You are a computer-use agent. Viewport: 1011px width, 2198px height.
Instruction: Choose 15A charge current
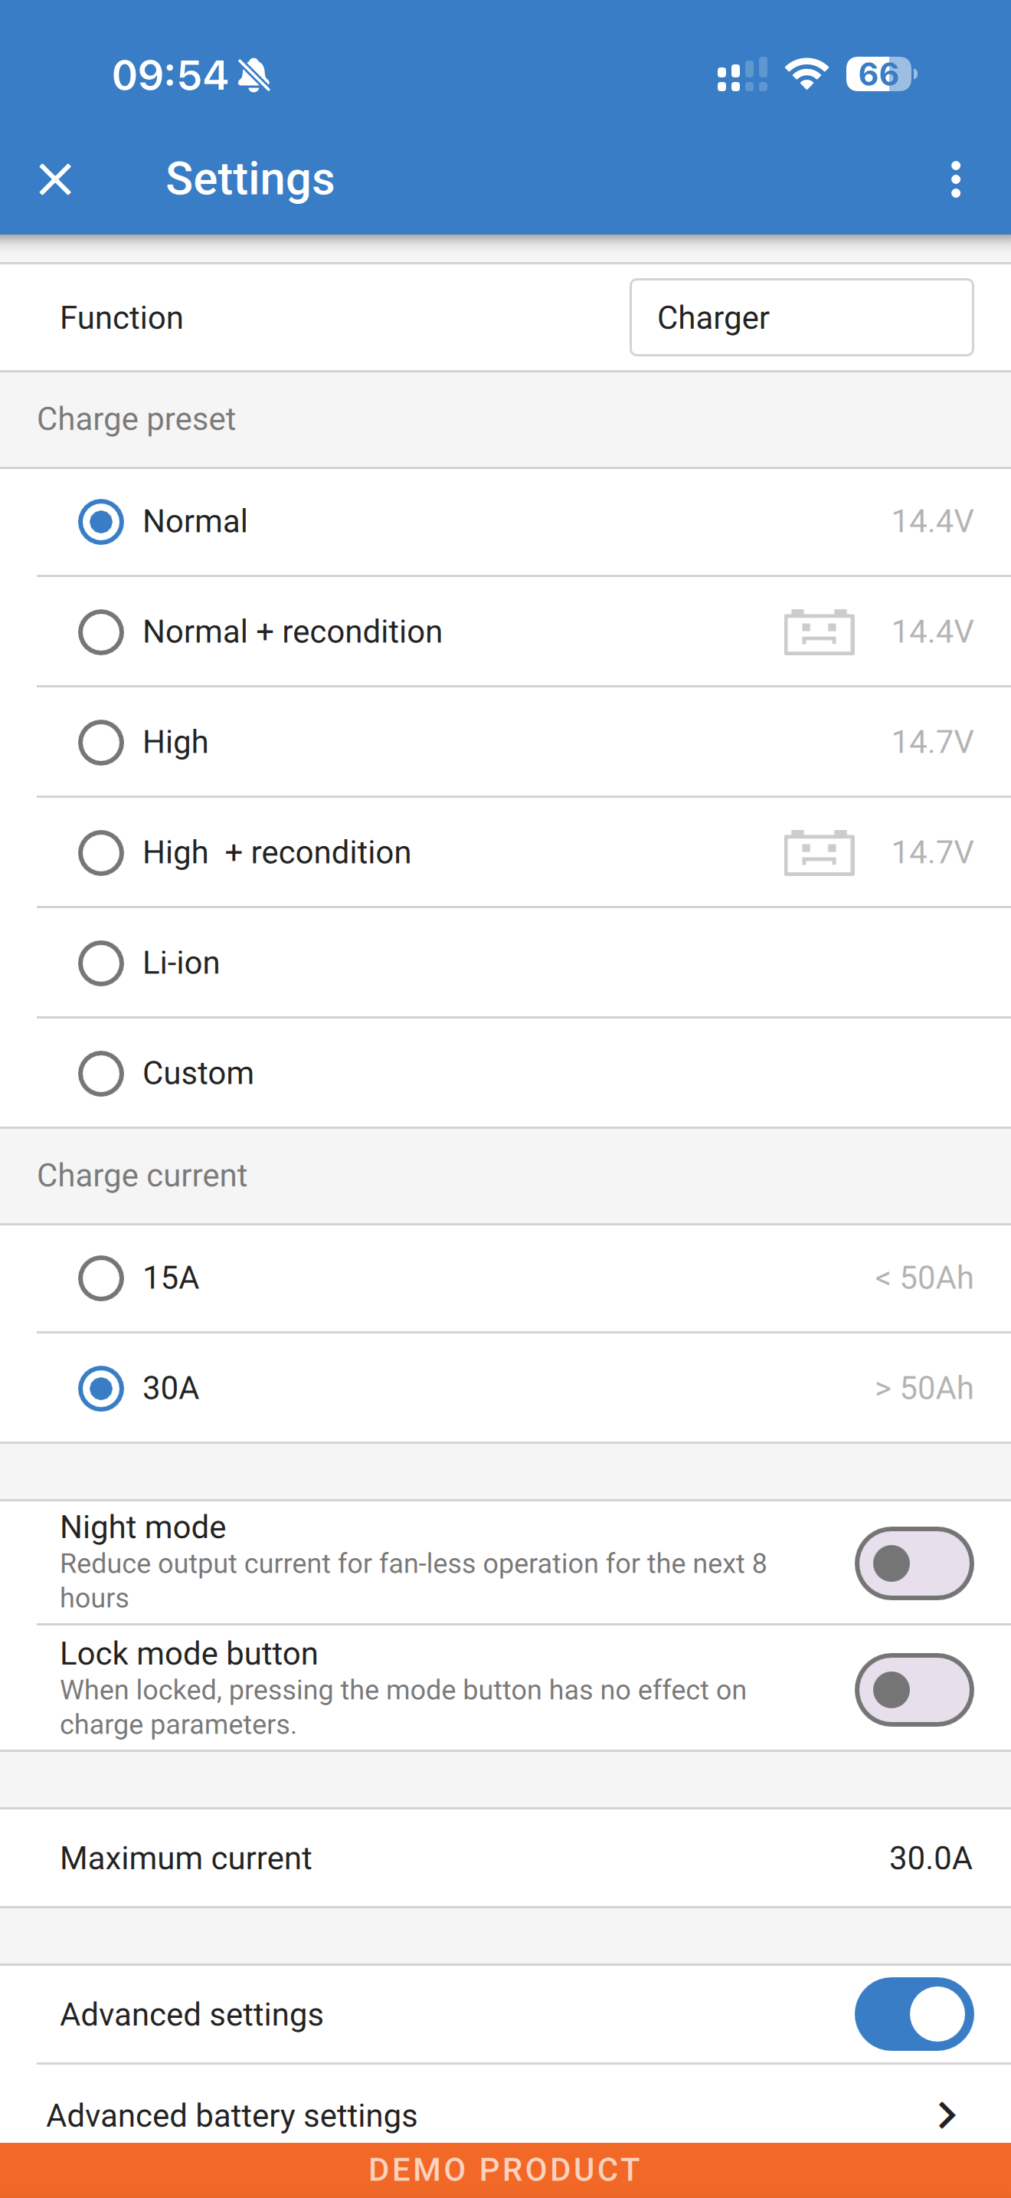(x=100, y=1278)
